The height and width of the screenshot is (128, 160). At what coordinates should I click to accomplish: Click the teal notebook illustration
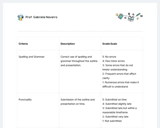[x=121, y=16]
